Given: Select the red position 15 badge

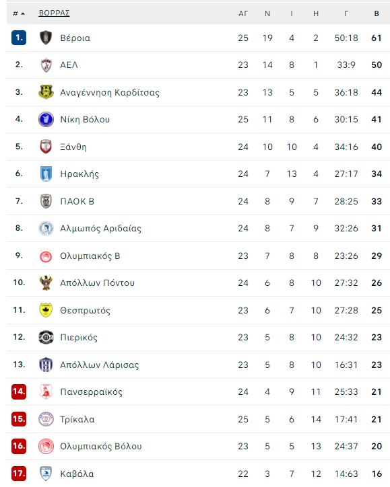Looking at the screenshot, I should [19, 418].
